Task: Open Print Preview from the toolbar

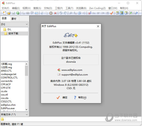Action: (x=23, y=13)
